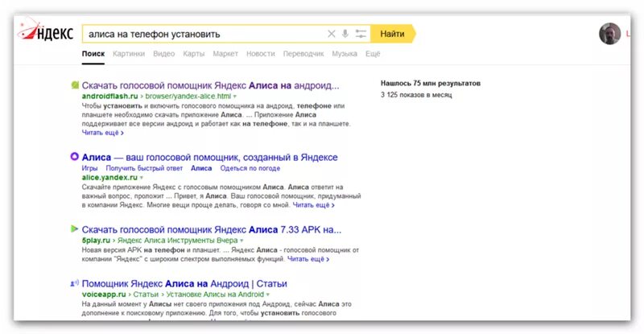Click 3 125 показов в месяц text
Screen dimensions: 644x334
click(x=416, y=95)
